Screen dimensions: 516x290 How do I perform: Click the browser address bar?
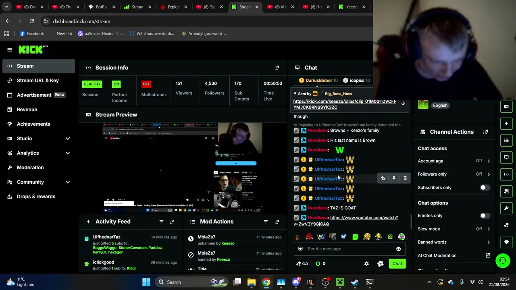click(206, 21)
